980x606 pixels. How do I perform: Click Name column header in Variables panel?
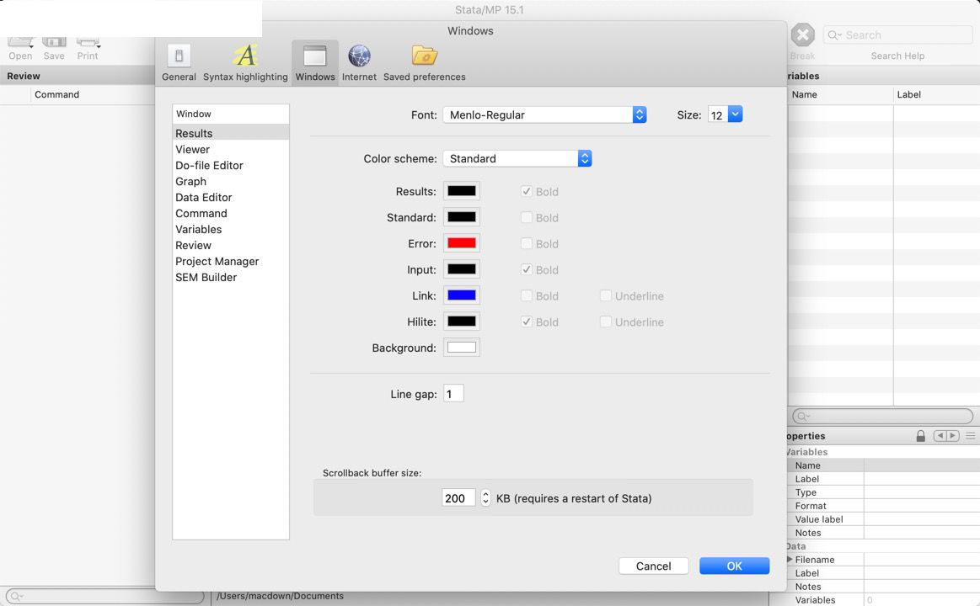click(x=840, y=95)
